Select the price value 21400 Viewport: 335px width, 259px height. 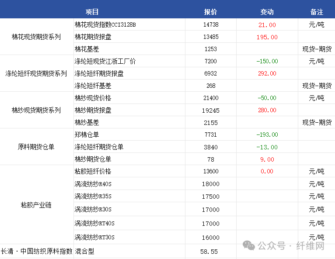[x=211, y=98]
